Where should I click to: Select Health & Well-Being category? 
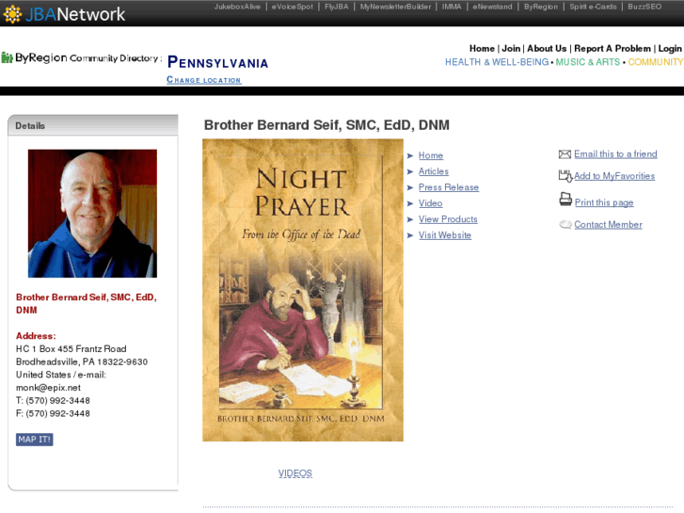tap(496, 62)
